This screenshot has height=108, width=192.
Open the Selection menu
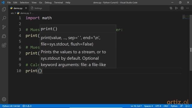(x=24, y=3)
